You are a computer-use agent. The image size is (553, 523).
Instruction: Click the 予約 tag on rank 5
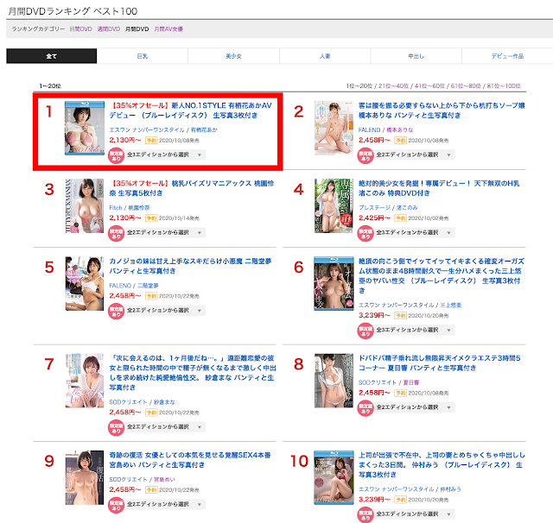pos(151,296)
